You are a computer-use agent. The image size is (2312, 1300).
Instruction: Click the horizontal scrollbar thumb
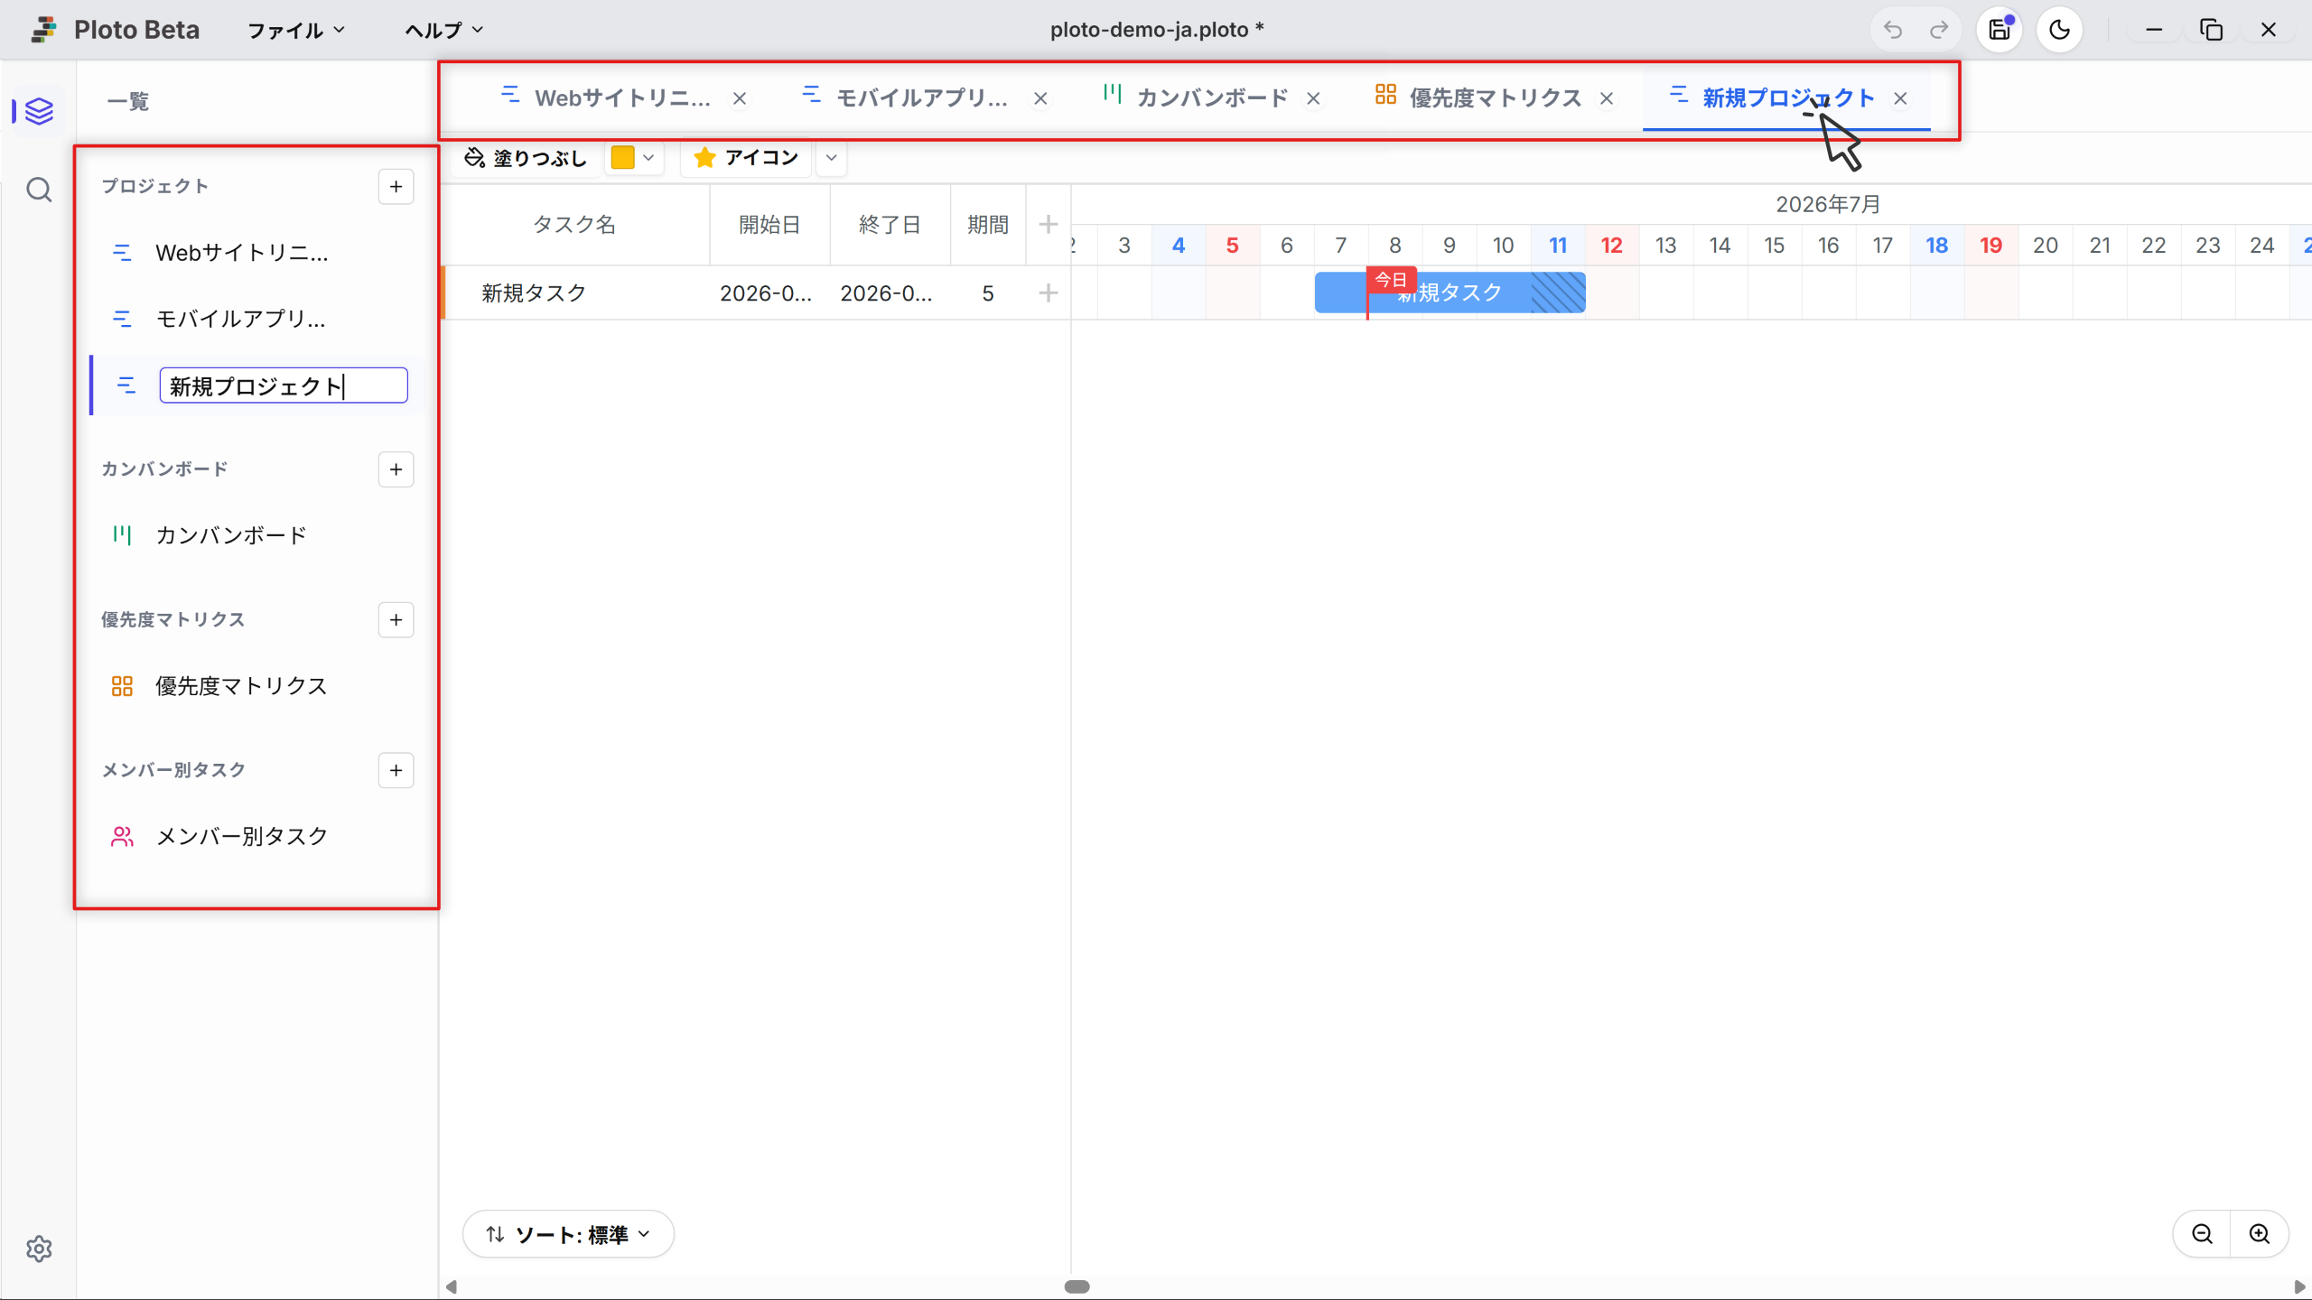point(1077,1286)
